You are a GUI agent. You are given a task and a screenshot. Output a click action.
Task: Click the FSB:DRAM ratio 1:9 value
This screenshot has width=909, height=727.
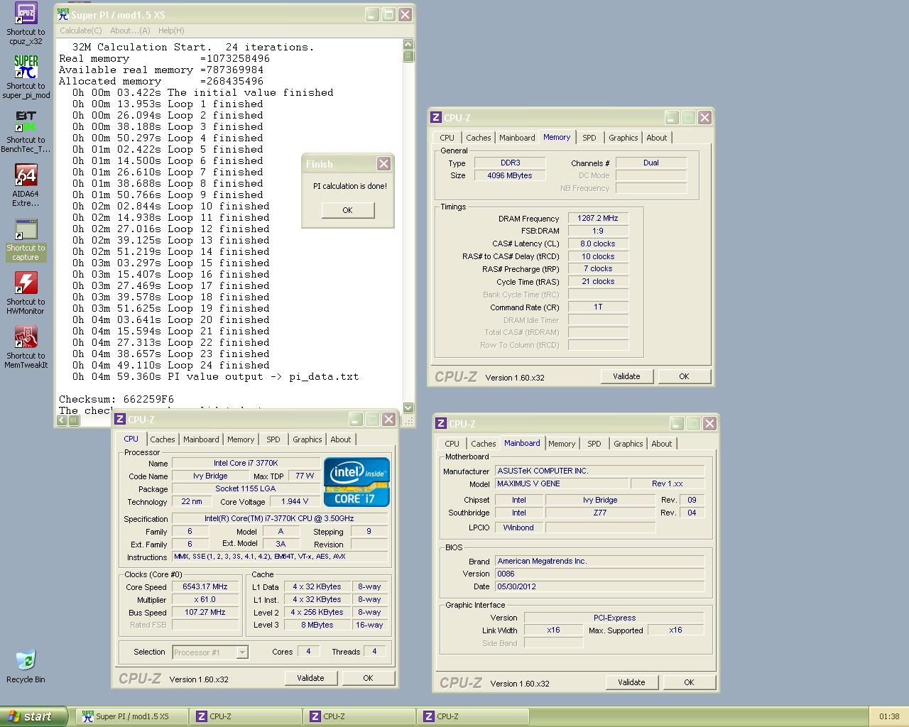(598, 231)
